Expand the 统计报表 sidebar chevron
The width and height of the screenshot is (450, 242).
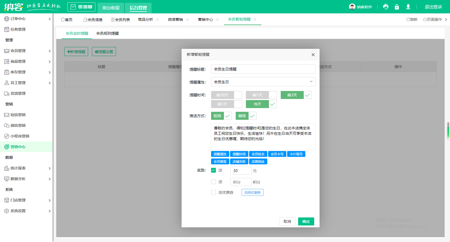[50, 168]
